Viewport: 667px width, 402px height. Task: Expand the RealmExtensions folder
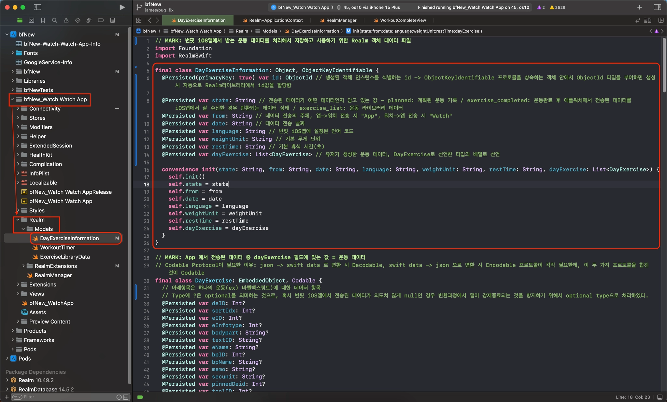pyautogui.click(x=23, y=266)
